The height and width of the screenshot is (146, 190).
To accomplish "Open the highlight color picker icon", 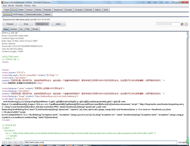I will point(182,24).
